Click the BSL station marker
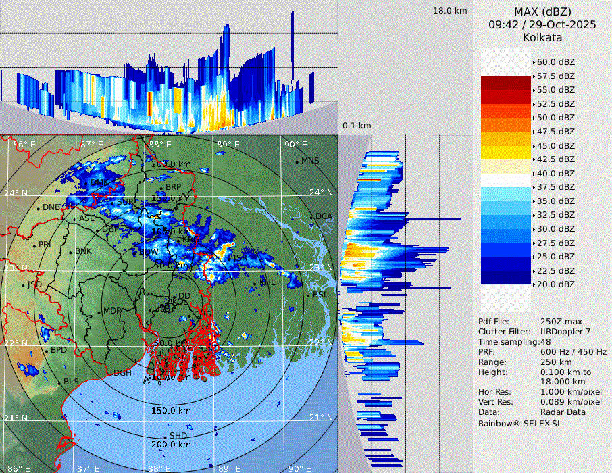 [308, 295]
